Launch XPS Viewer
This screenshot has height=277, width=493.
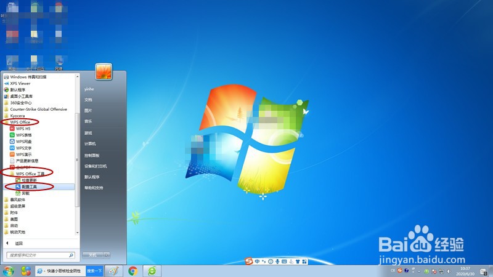pos(17,84)
